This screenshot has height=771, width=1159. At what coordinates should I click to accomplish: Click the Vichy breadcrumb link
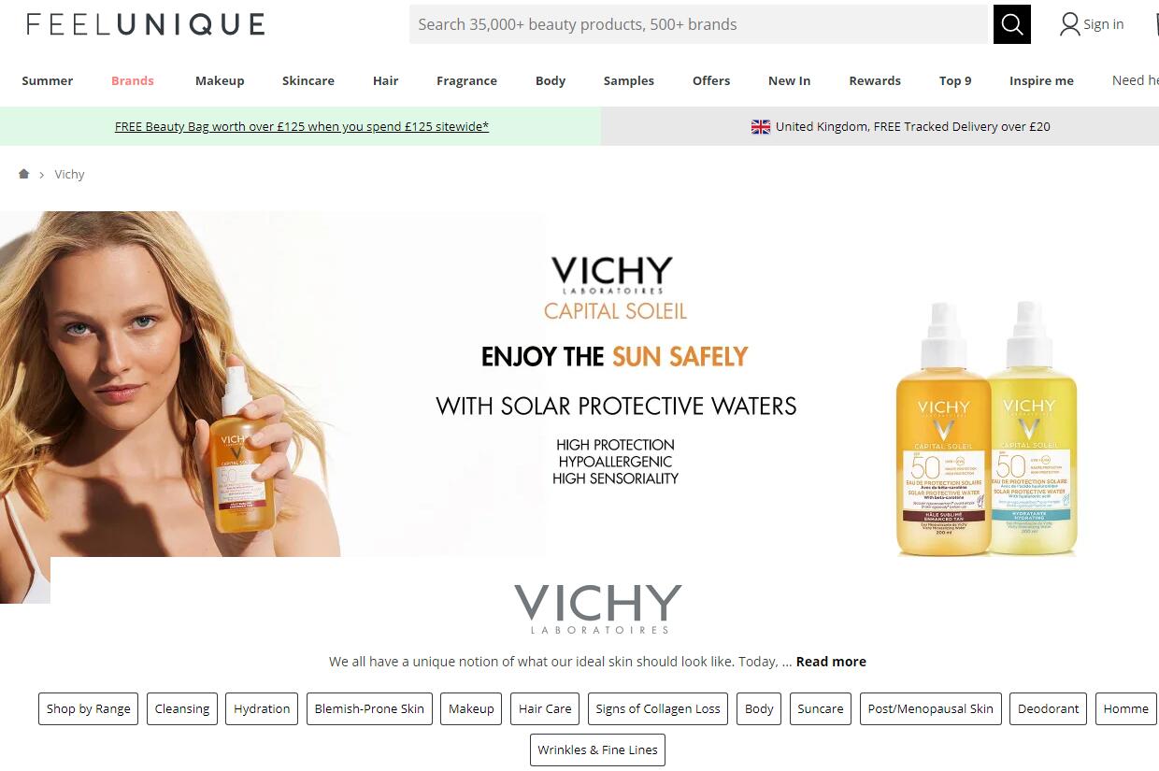click(x=69, y=175)
